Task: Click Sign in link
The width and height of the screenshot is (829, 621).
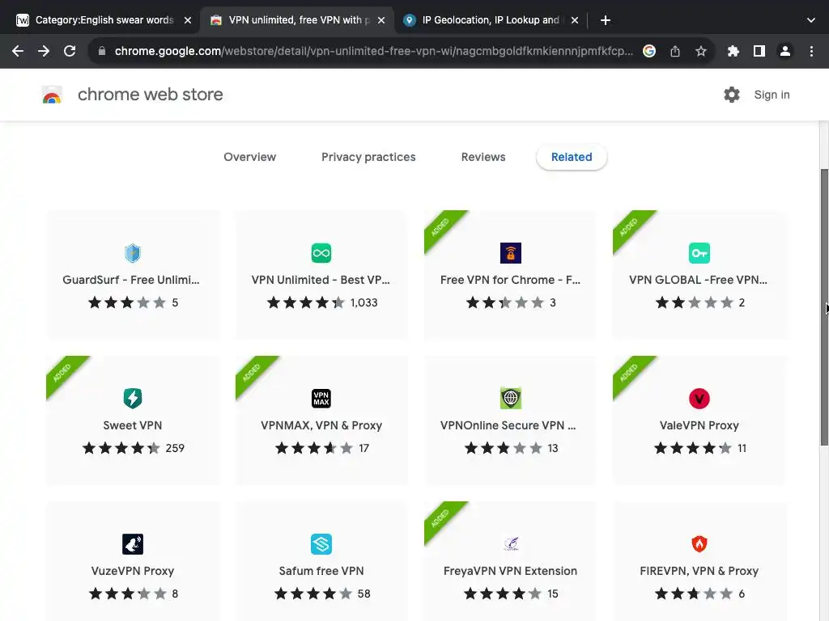Action: tap(772, 95)
